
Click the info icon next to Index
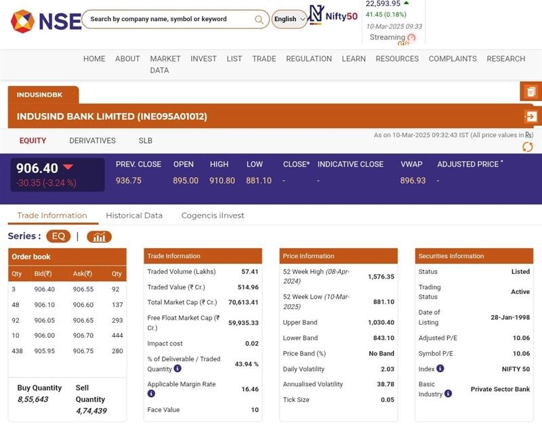[x=440, y=369]
